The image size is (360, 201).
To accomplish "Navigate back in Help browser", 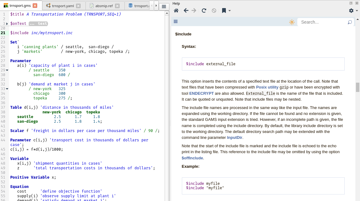I will tap(186, 11).
